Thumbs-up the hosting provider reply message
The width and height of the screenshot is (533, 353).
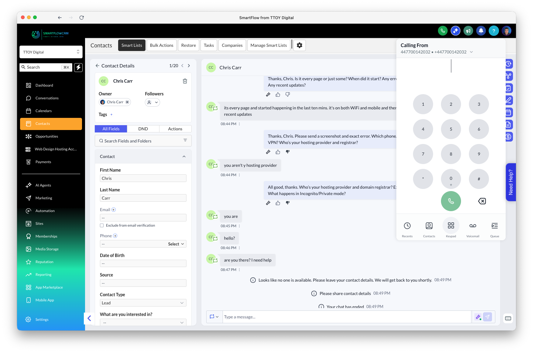(278, 203)
